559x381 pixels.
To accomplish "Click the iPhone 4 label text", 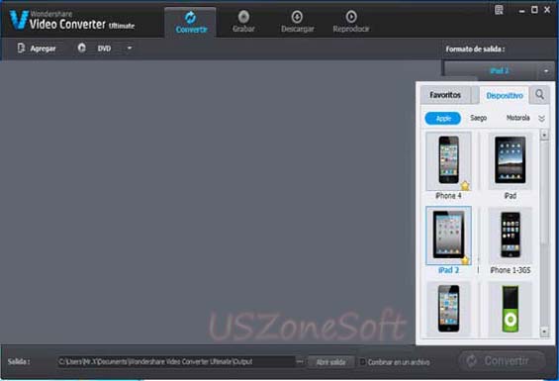I will [x=448, y=196].
